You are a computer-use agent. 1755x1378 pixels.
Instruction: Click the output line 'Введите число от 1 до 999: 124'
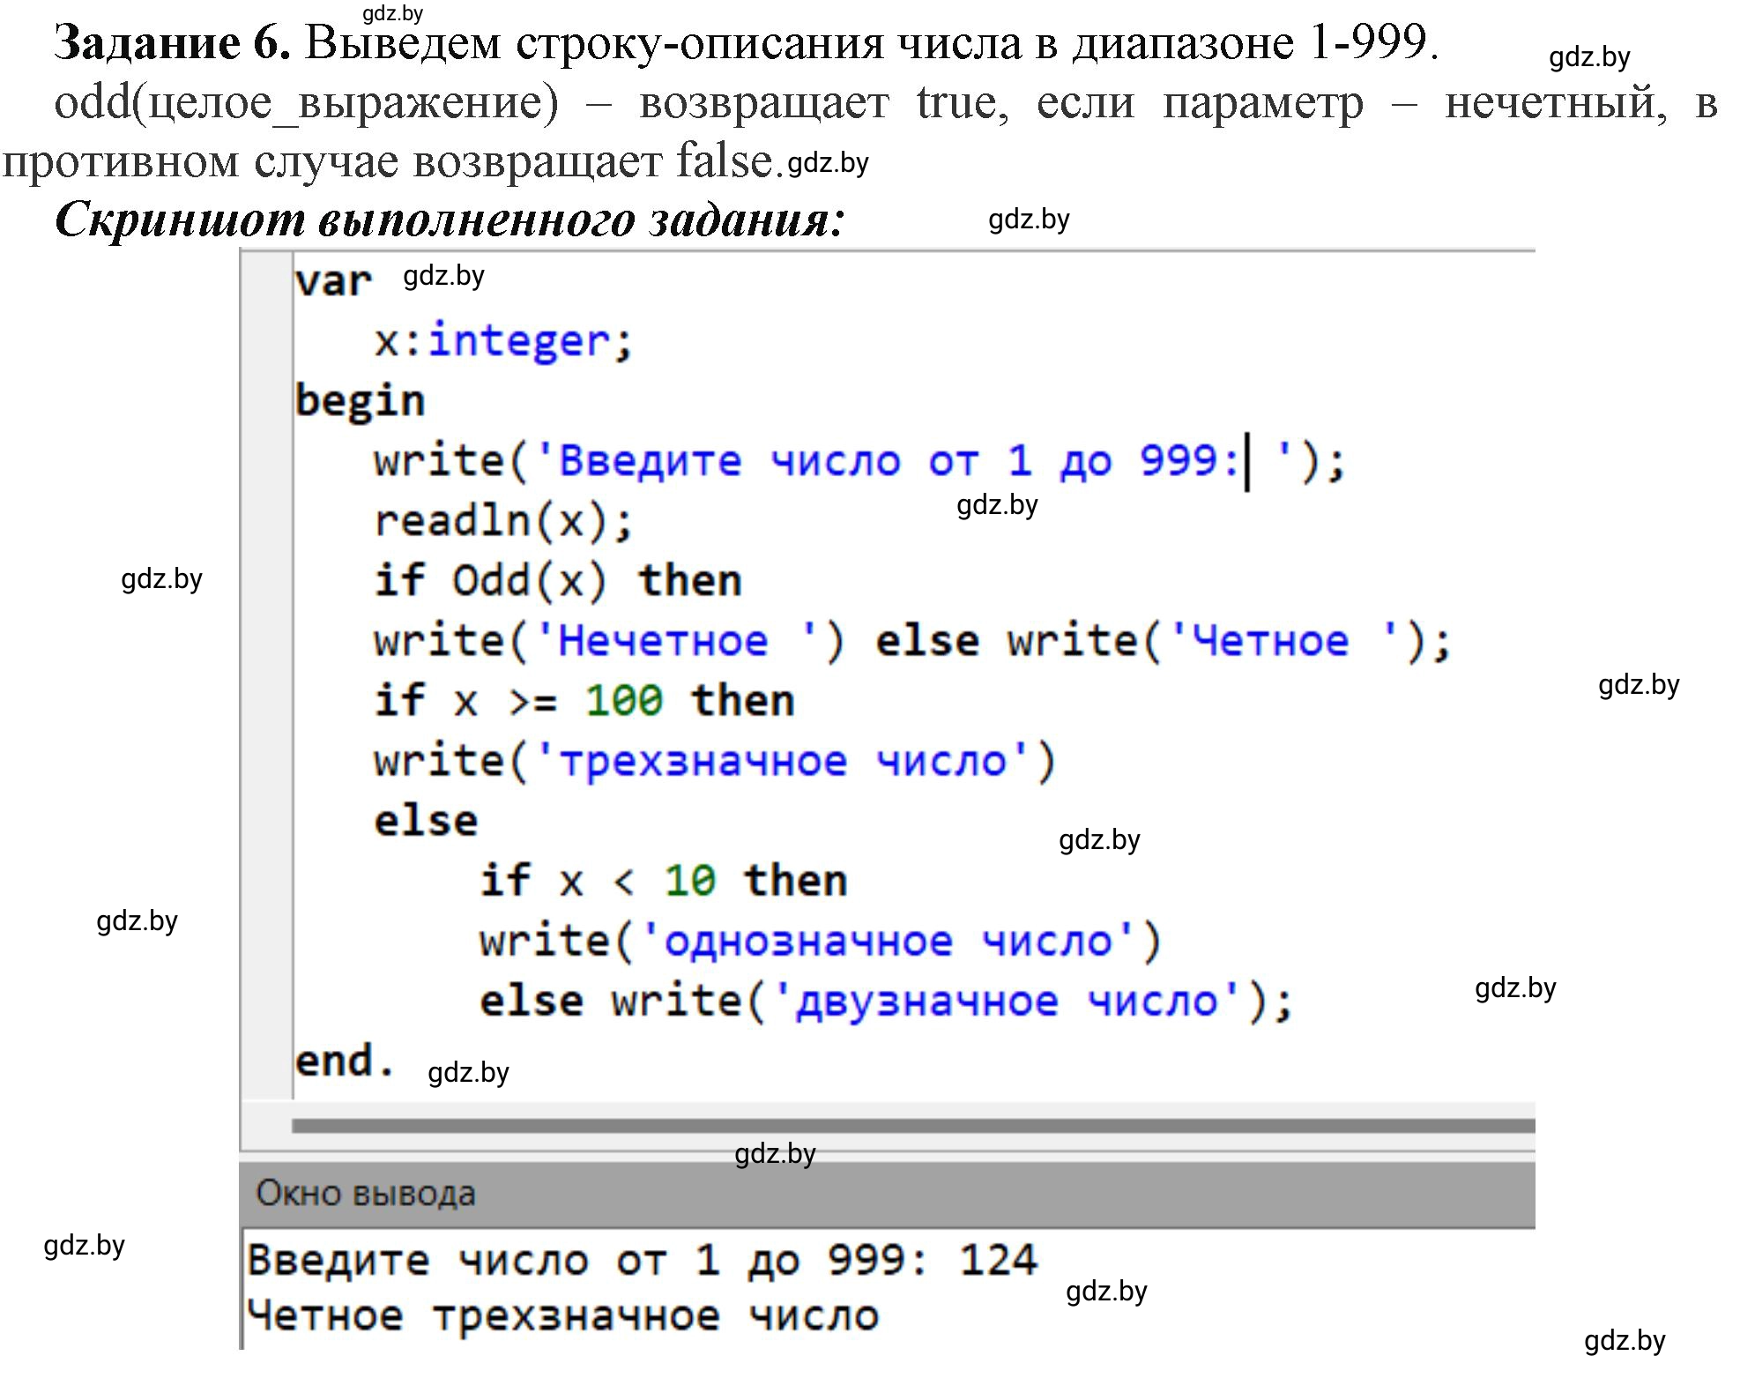[642, 1260]
